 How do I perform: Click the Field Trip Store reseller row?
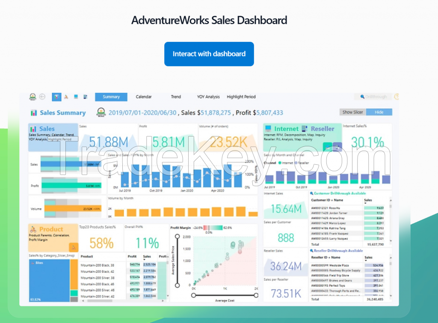pos(347,276)
